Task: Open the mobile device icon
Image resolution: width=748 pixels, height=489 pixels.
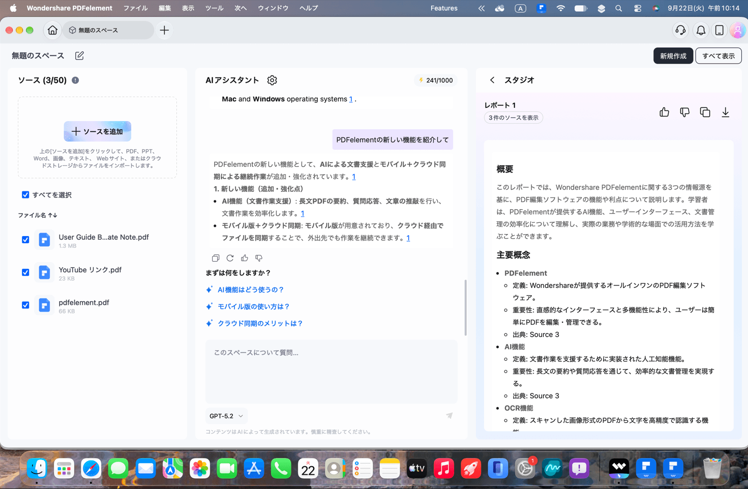Action: coord(720,31)
